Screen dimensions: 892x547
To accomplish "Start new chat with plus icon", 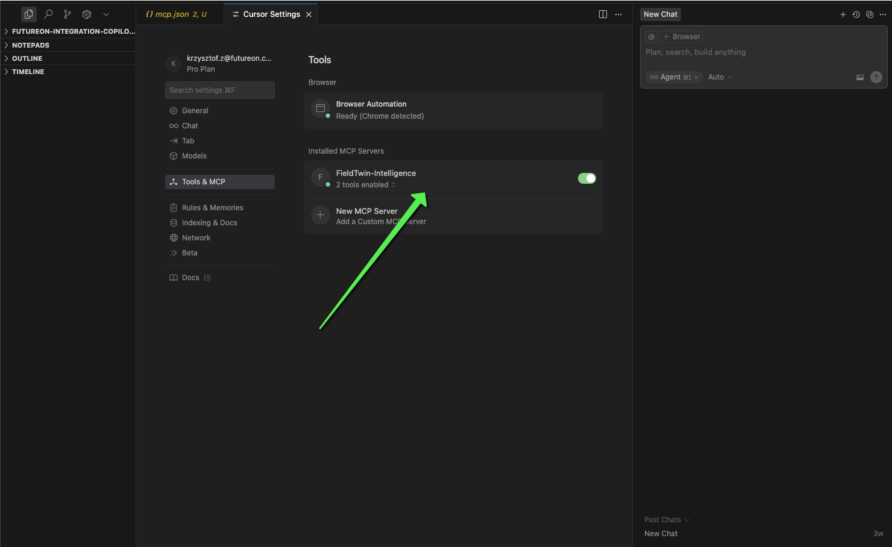I will coord(843,14).
